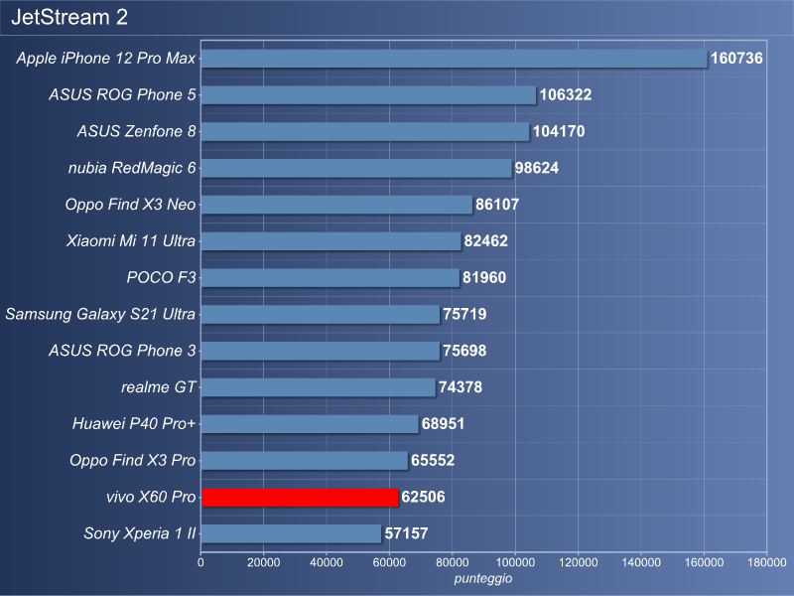This screenshot has height=596, width=794.
Task: Click the Huawei P40 Pro+ bar
Action: [310, 424]
